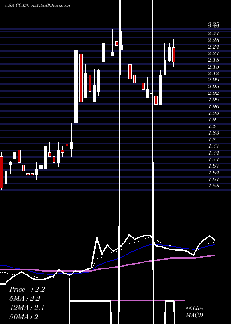Viewport: 231px width, 324px height.
Task: Click the 2.21 price axis label
Action: 213,53
